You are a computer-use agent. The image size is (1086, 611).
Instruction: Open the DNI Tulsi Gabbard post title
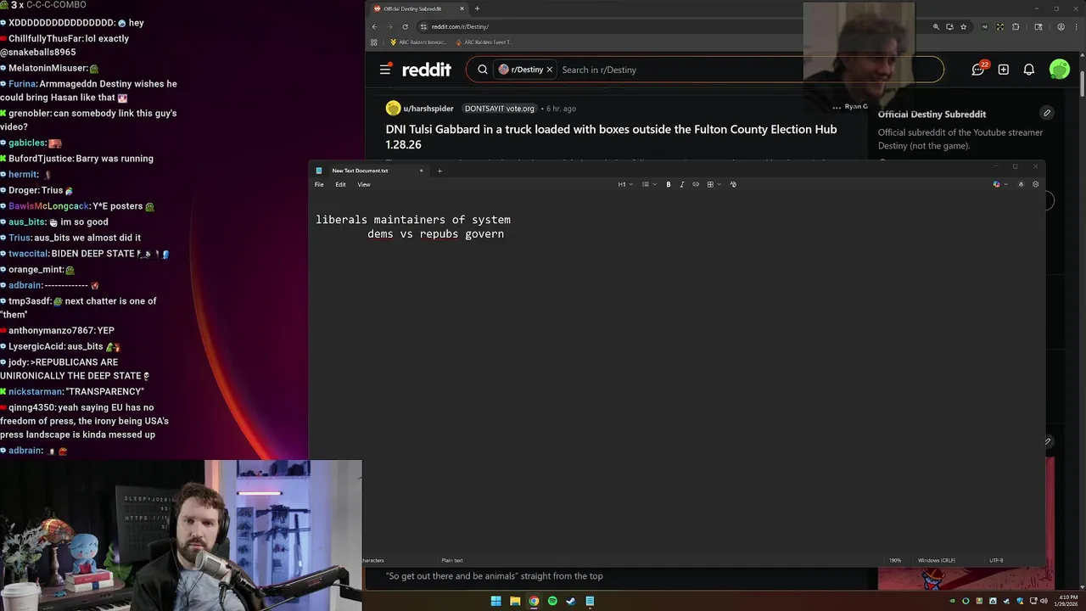click(x=611, y=137)
